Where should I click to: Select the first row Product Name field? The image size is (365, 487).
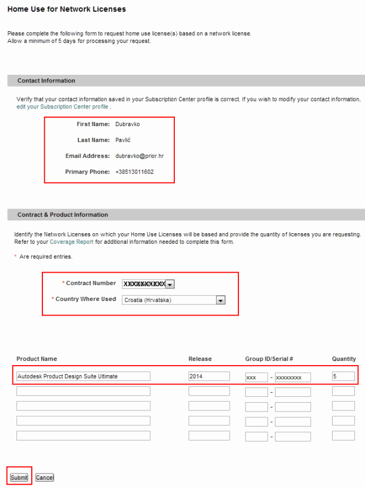pos(83,376)
